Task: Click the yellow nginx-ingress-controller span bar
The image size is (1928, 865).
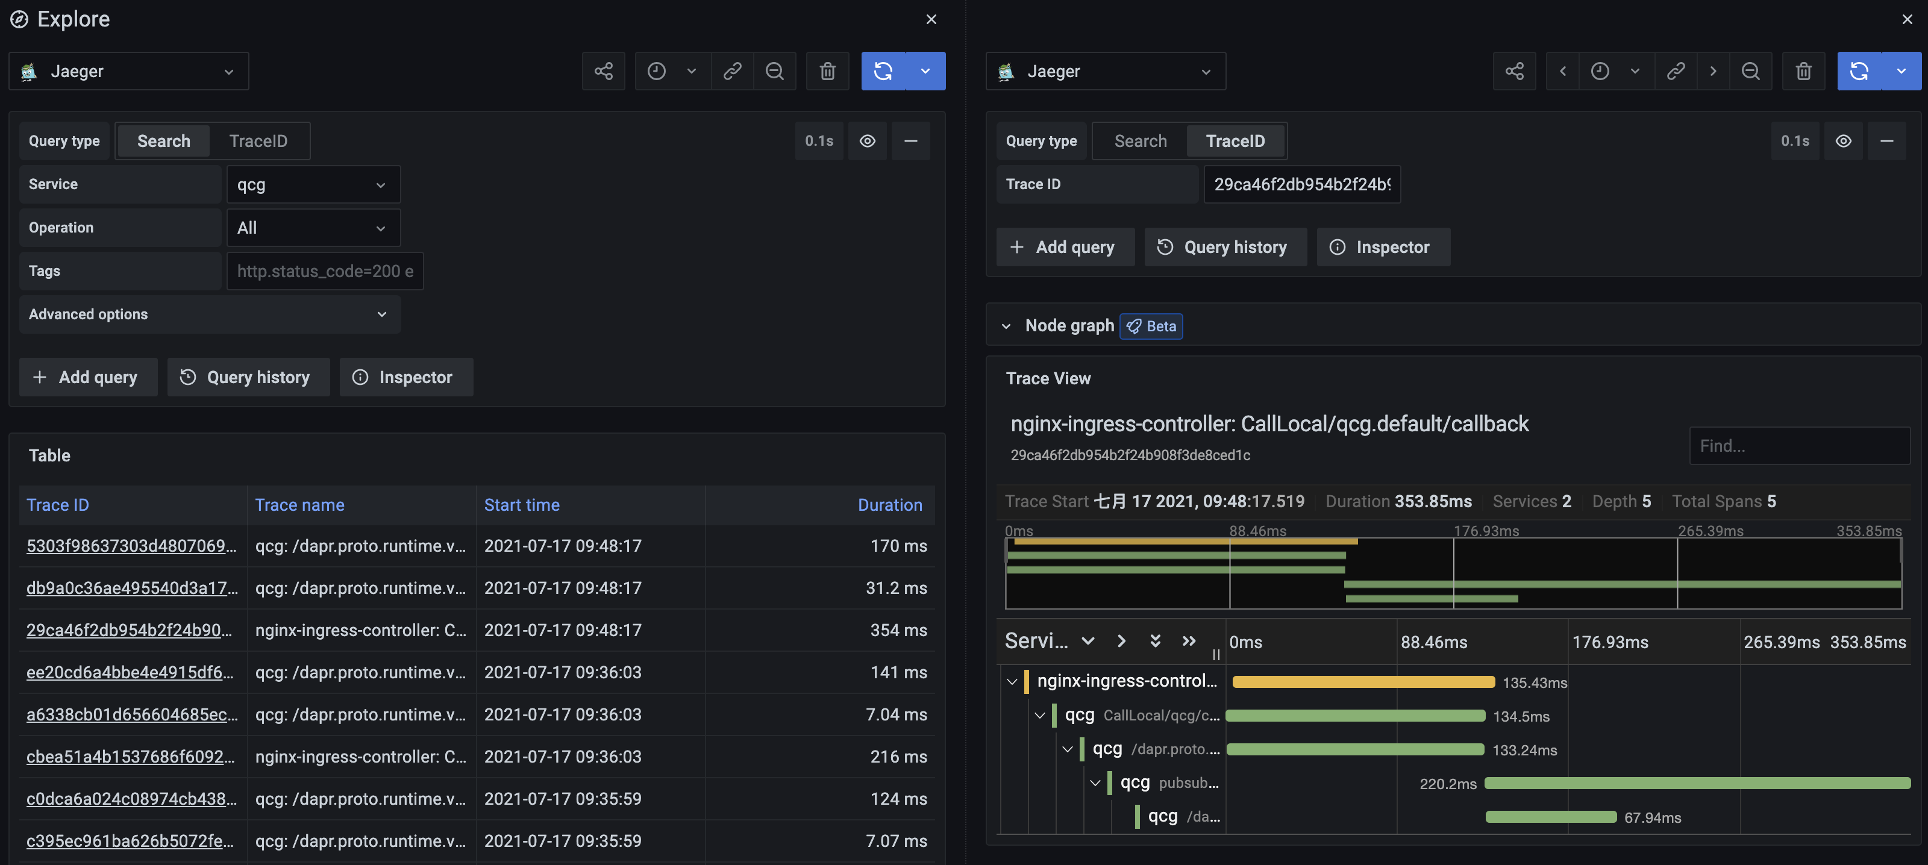Action: click(x=1362, y=682)
